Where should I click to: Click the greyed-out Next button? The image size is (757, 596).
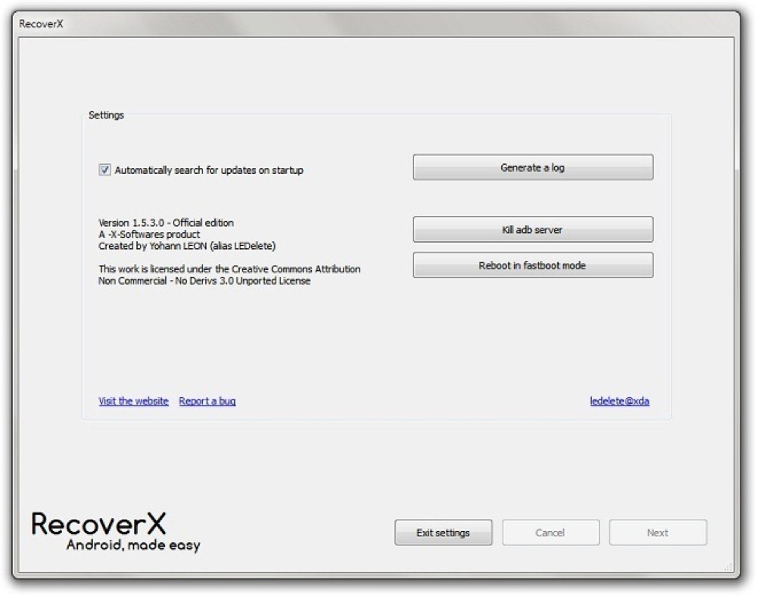[657, 532]
